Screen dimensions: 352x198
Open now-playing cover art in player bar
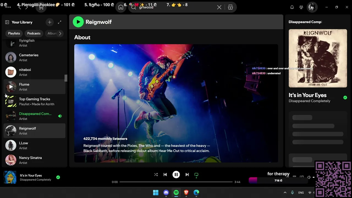10,177
